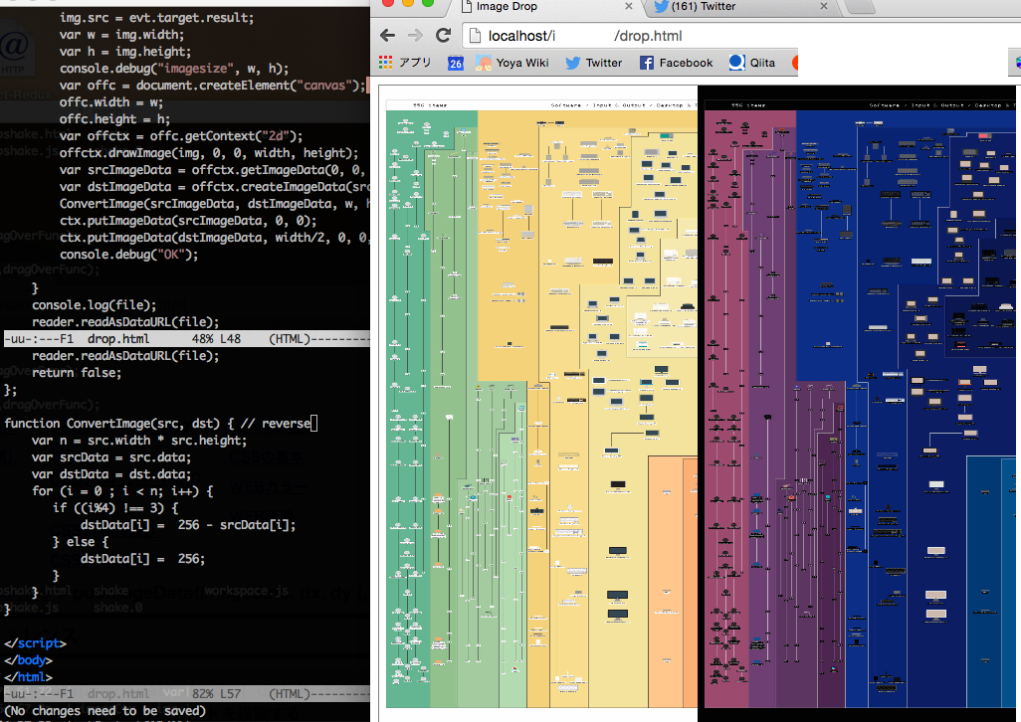Click the "var h = img.height;" line
This screenshot has height=722, width=1021.
[125, 52]
